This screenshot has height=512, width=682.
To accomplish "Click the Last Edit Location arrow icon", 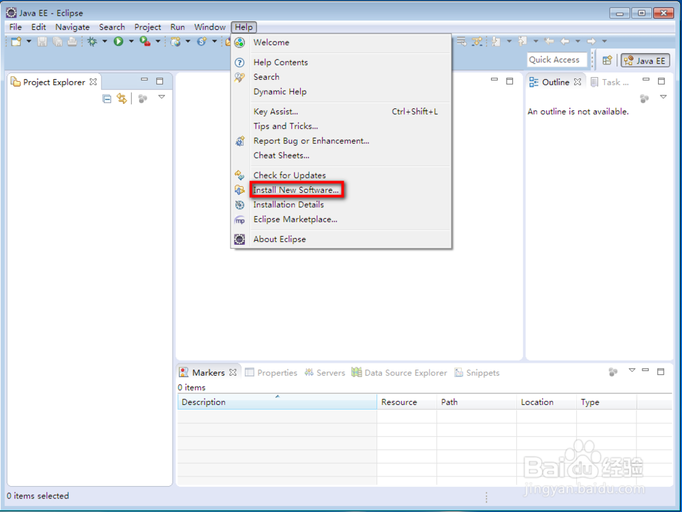I will (549, 42).
